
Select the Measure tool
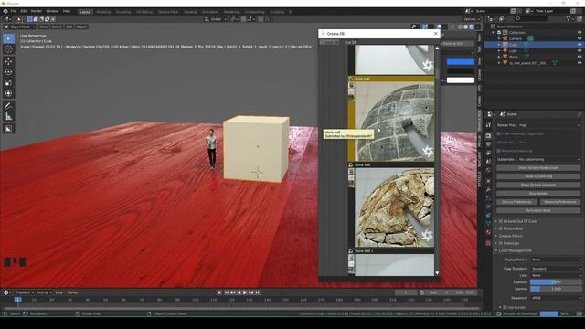point(8,117)
